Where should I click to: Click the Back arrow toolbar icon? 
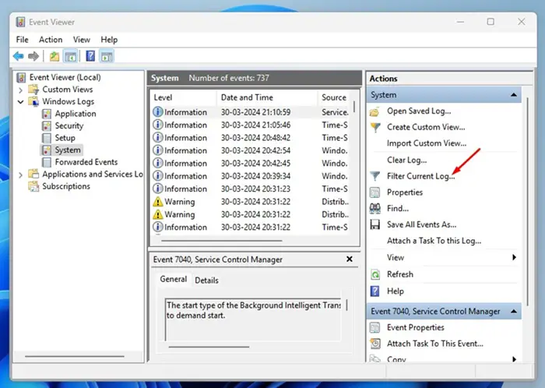[x=19, y=56]
